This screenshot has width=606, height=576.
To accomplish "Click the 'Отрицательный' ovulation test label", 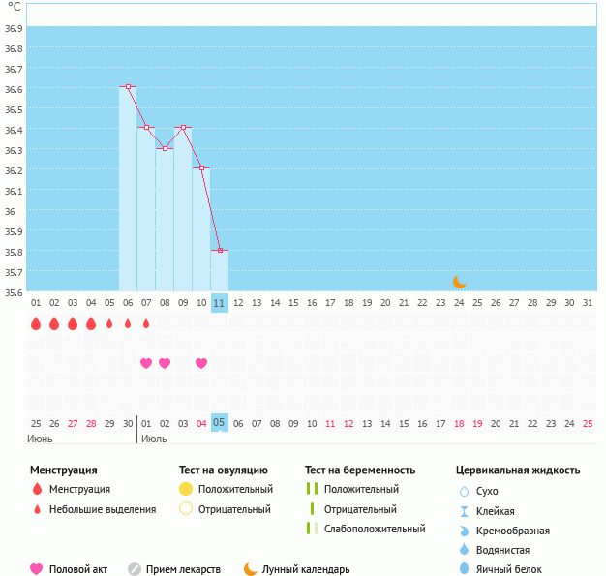I will point(234,509).
